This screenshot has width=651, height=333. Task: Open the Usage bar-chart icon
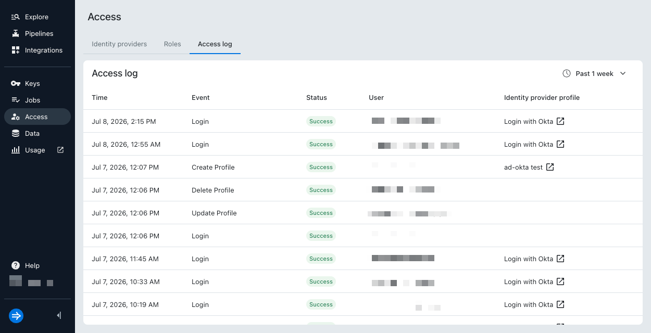click(16, 150)
